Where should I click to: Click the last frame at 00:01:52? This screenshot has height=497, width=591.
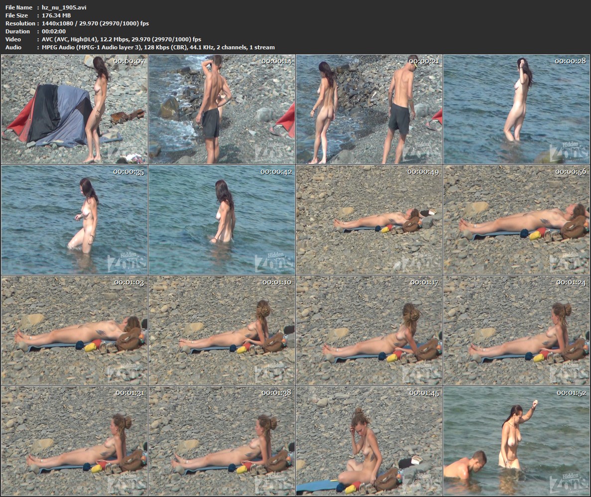(x=516, y=441)
